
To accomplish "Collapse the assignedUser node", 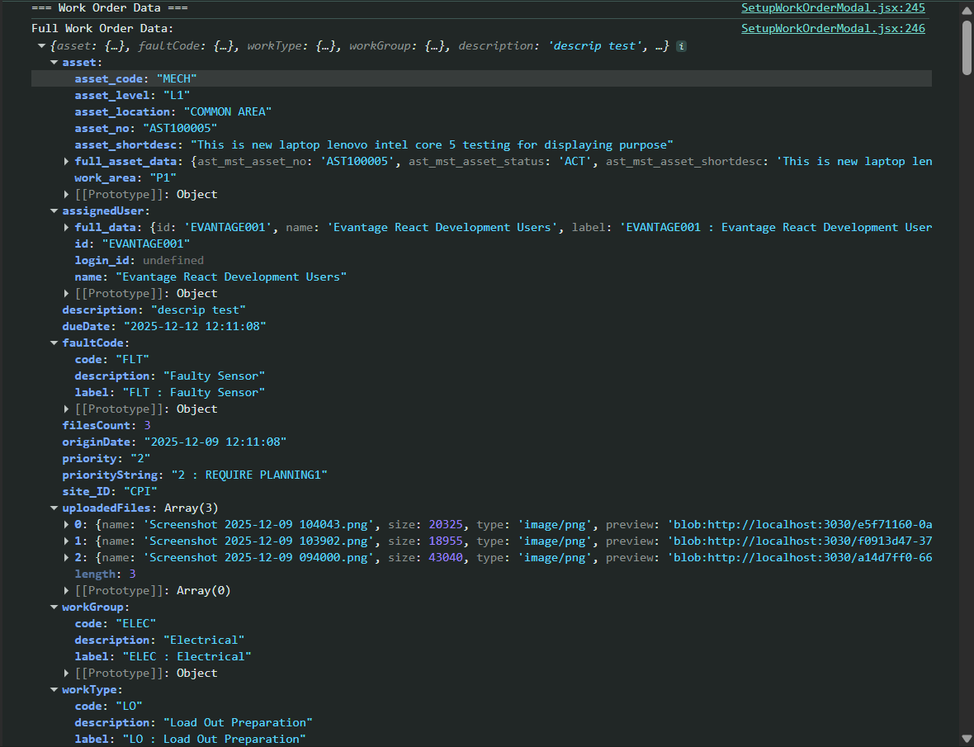I will pos(54,211).
